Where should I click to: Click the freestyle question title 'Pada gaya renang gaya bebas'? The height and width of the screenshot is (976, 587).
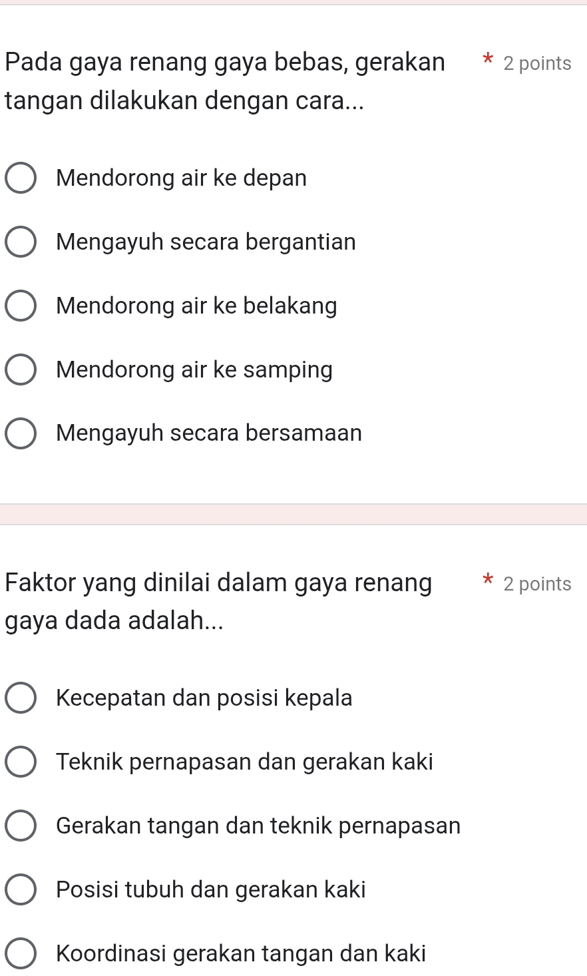(x=224, y=63)
